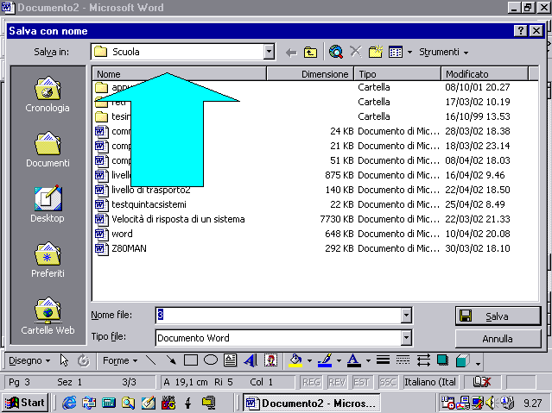Open the Dash Style tool

pyautogui.click(x=403, y=360)
